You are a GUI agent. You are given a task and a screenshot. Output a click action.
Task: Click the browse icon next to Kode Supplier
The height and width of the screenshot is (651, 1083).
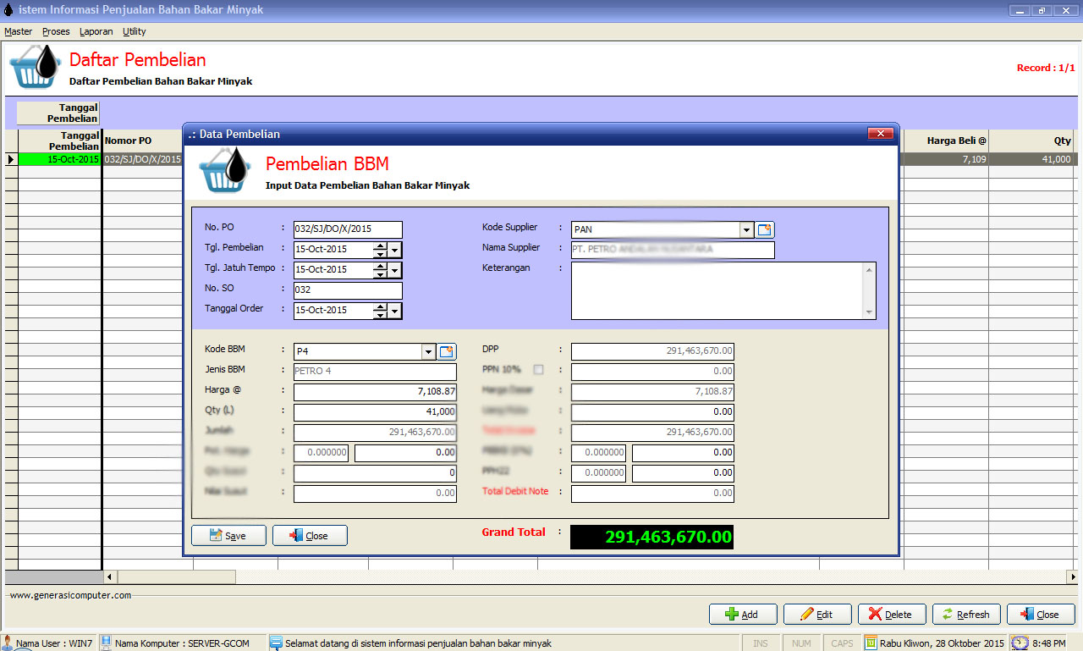pos(765,229)
